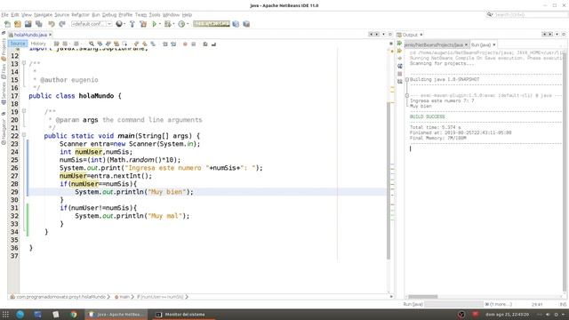Click the taskbar clock date

coord(507,315)
